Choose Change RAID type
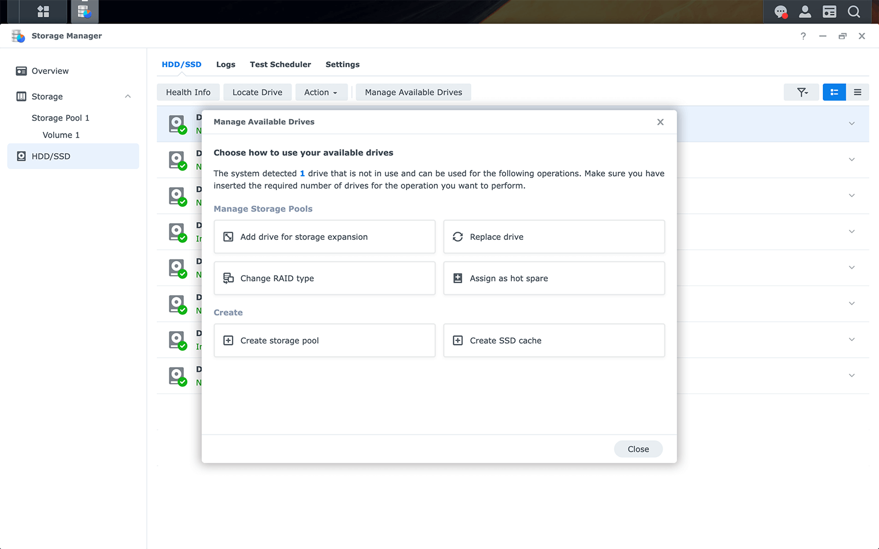Image resolution: width=879 pixels, height=549 pixels. pos(324,278)
